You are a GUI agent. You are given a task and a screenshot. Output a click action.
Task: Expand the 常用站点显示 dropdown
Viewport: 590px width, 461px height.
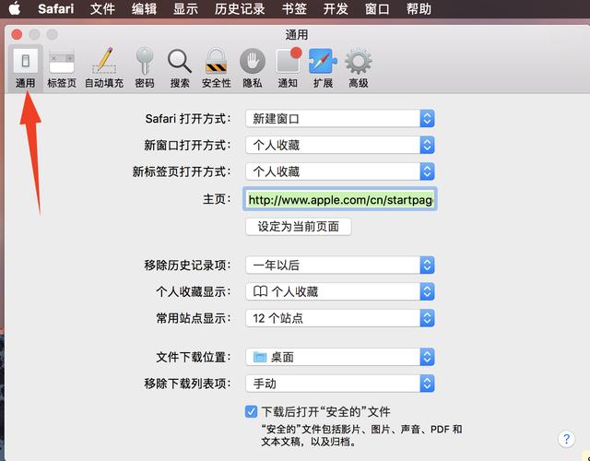340,318
